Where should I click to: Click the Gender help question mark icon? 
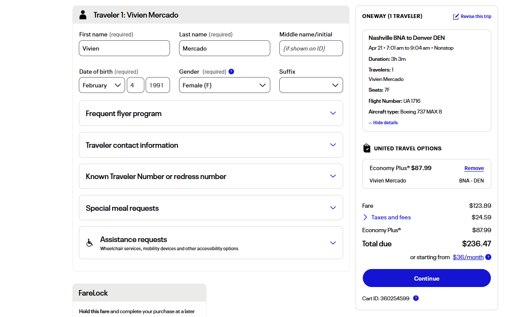click(231, 72)
